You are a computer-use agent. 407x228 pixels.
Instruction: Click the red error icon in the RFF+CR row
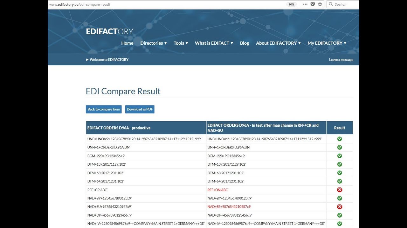(340, 190)
